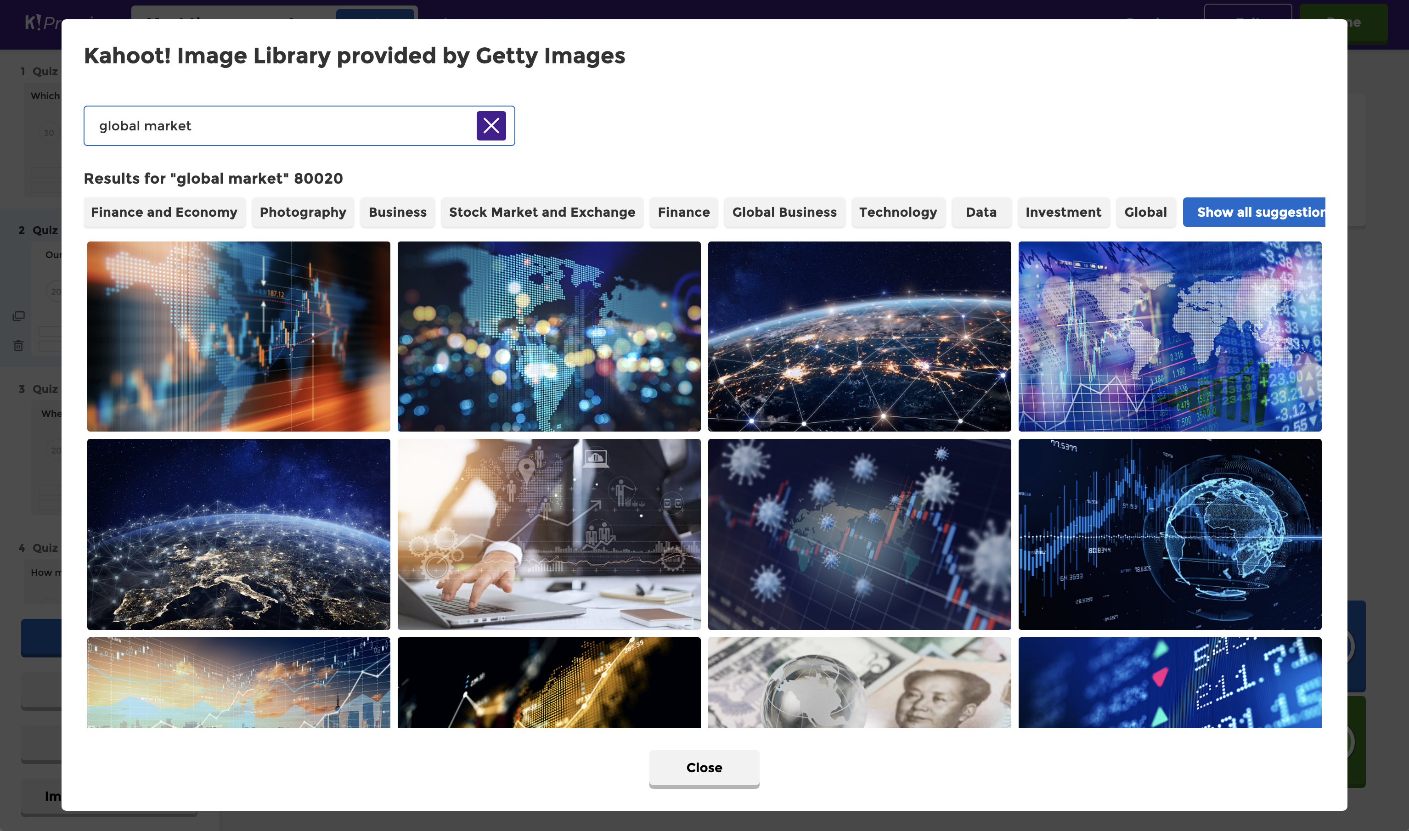
Task: Choose the businessman typing on laptop image
Action: 549,534
